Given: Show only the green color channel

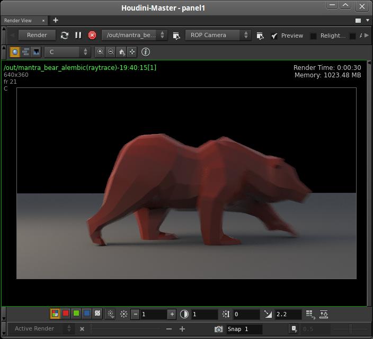Looking at the screenshot, I should click(76, 314).
